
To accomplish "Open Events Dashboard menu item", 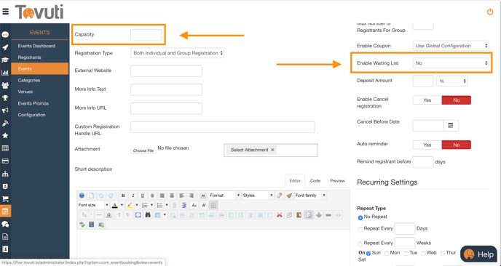I will click(36, 46).
